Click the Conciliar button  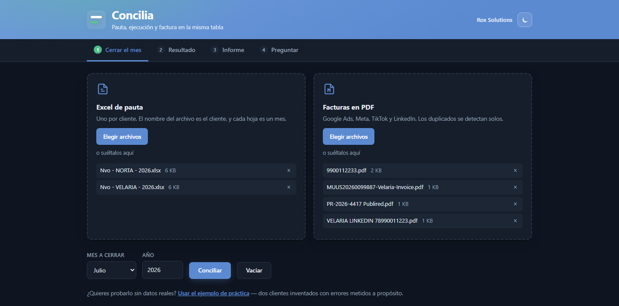(x=210, y=270)
